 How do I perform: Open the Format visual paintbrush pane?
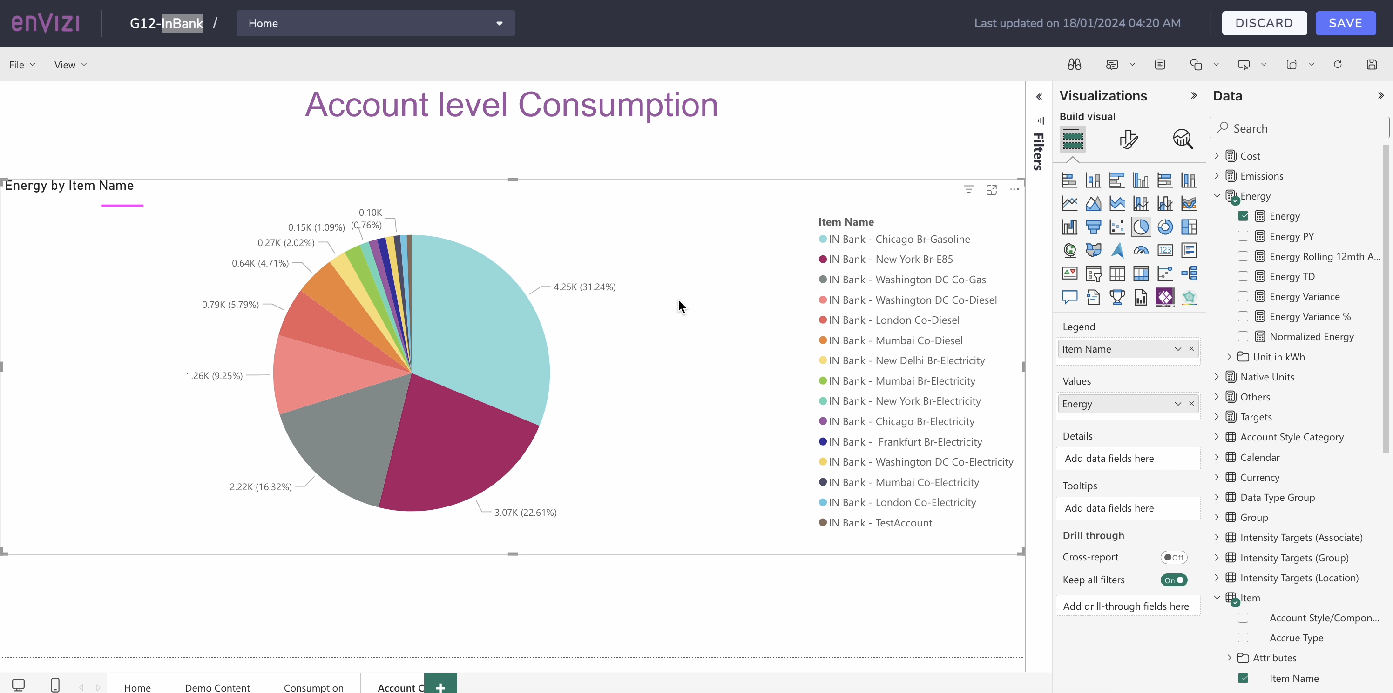(x=1129, y=139)
